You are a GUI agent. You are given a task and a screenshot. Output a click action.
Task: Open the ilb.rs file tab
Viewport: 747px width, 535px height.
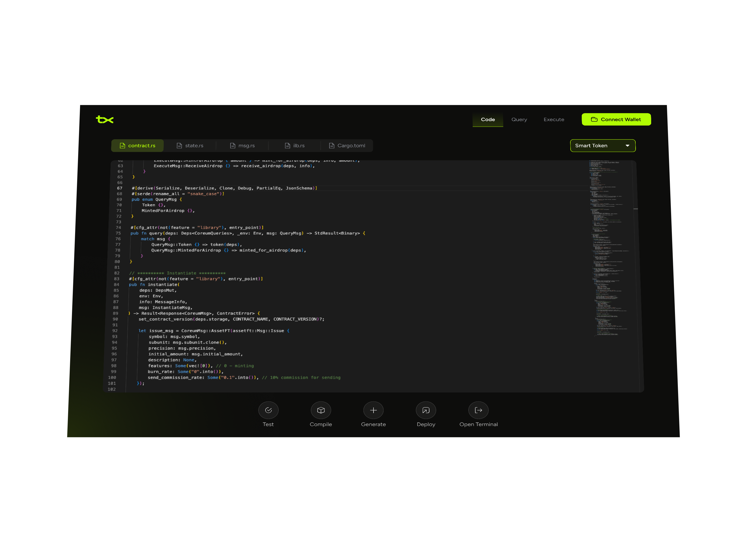295,145
